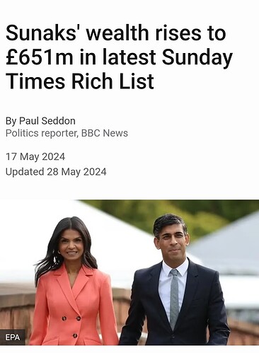
Task: Click the EPA photo credit label
Action: 13,337
